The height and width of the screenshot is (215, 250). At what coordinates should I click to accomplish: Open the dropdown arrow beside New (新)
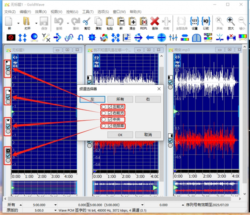(18, 23)
